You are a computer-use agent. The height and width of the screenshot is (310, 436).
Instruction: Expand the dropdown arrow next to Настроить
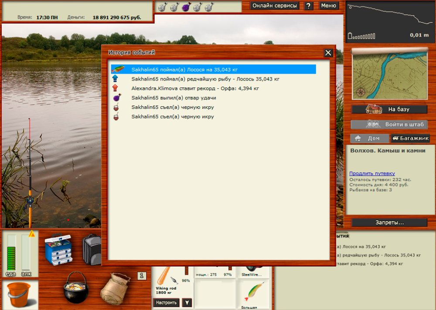tap(187, 303)
